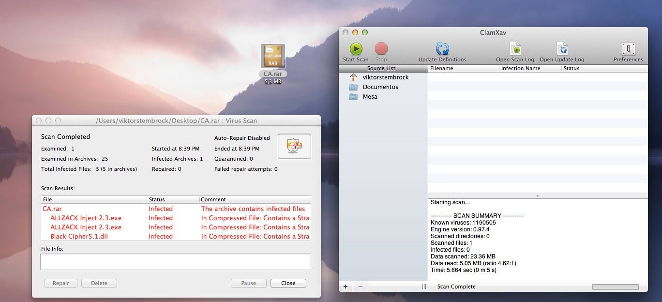Click 'Infected files: 0' in scan summary
Image resolution: width=662 pixels, height=302 pixels.
click(x=450, y=250)
